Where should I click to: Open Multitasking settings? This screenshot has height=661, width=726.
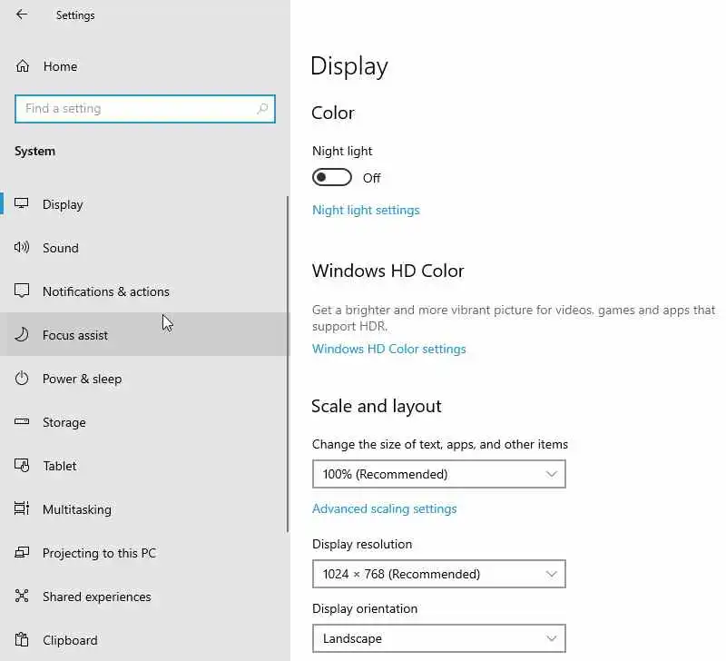click(143, 509)
